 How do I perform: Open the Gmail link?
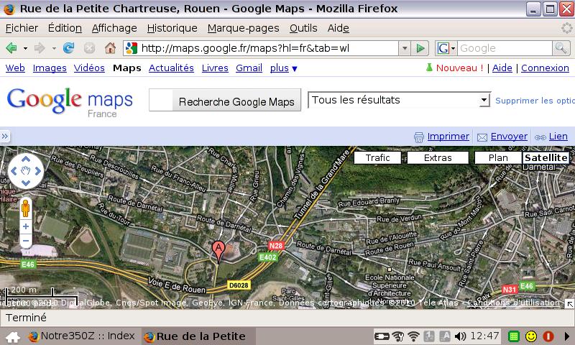pos(249,68)
